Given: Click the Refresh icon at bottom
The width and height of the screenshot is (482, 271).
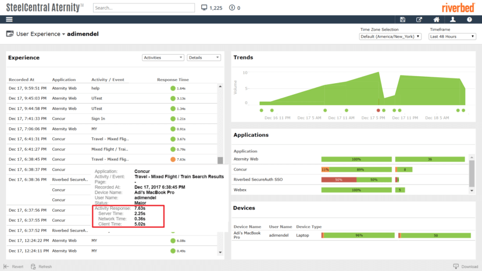Looking at the screenshot, I should point(33,266).
